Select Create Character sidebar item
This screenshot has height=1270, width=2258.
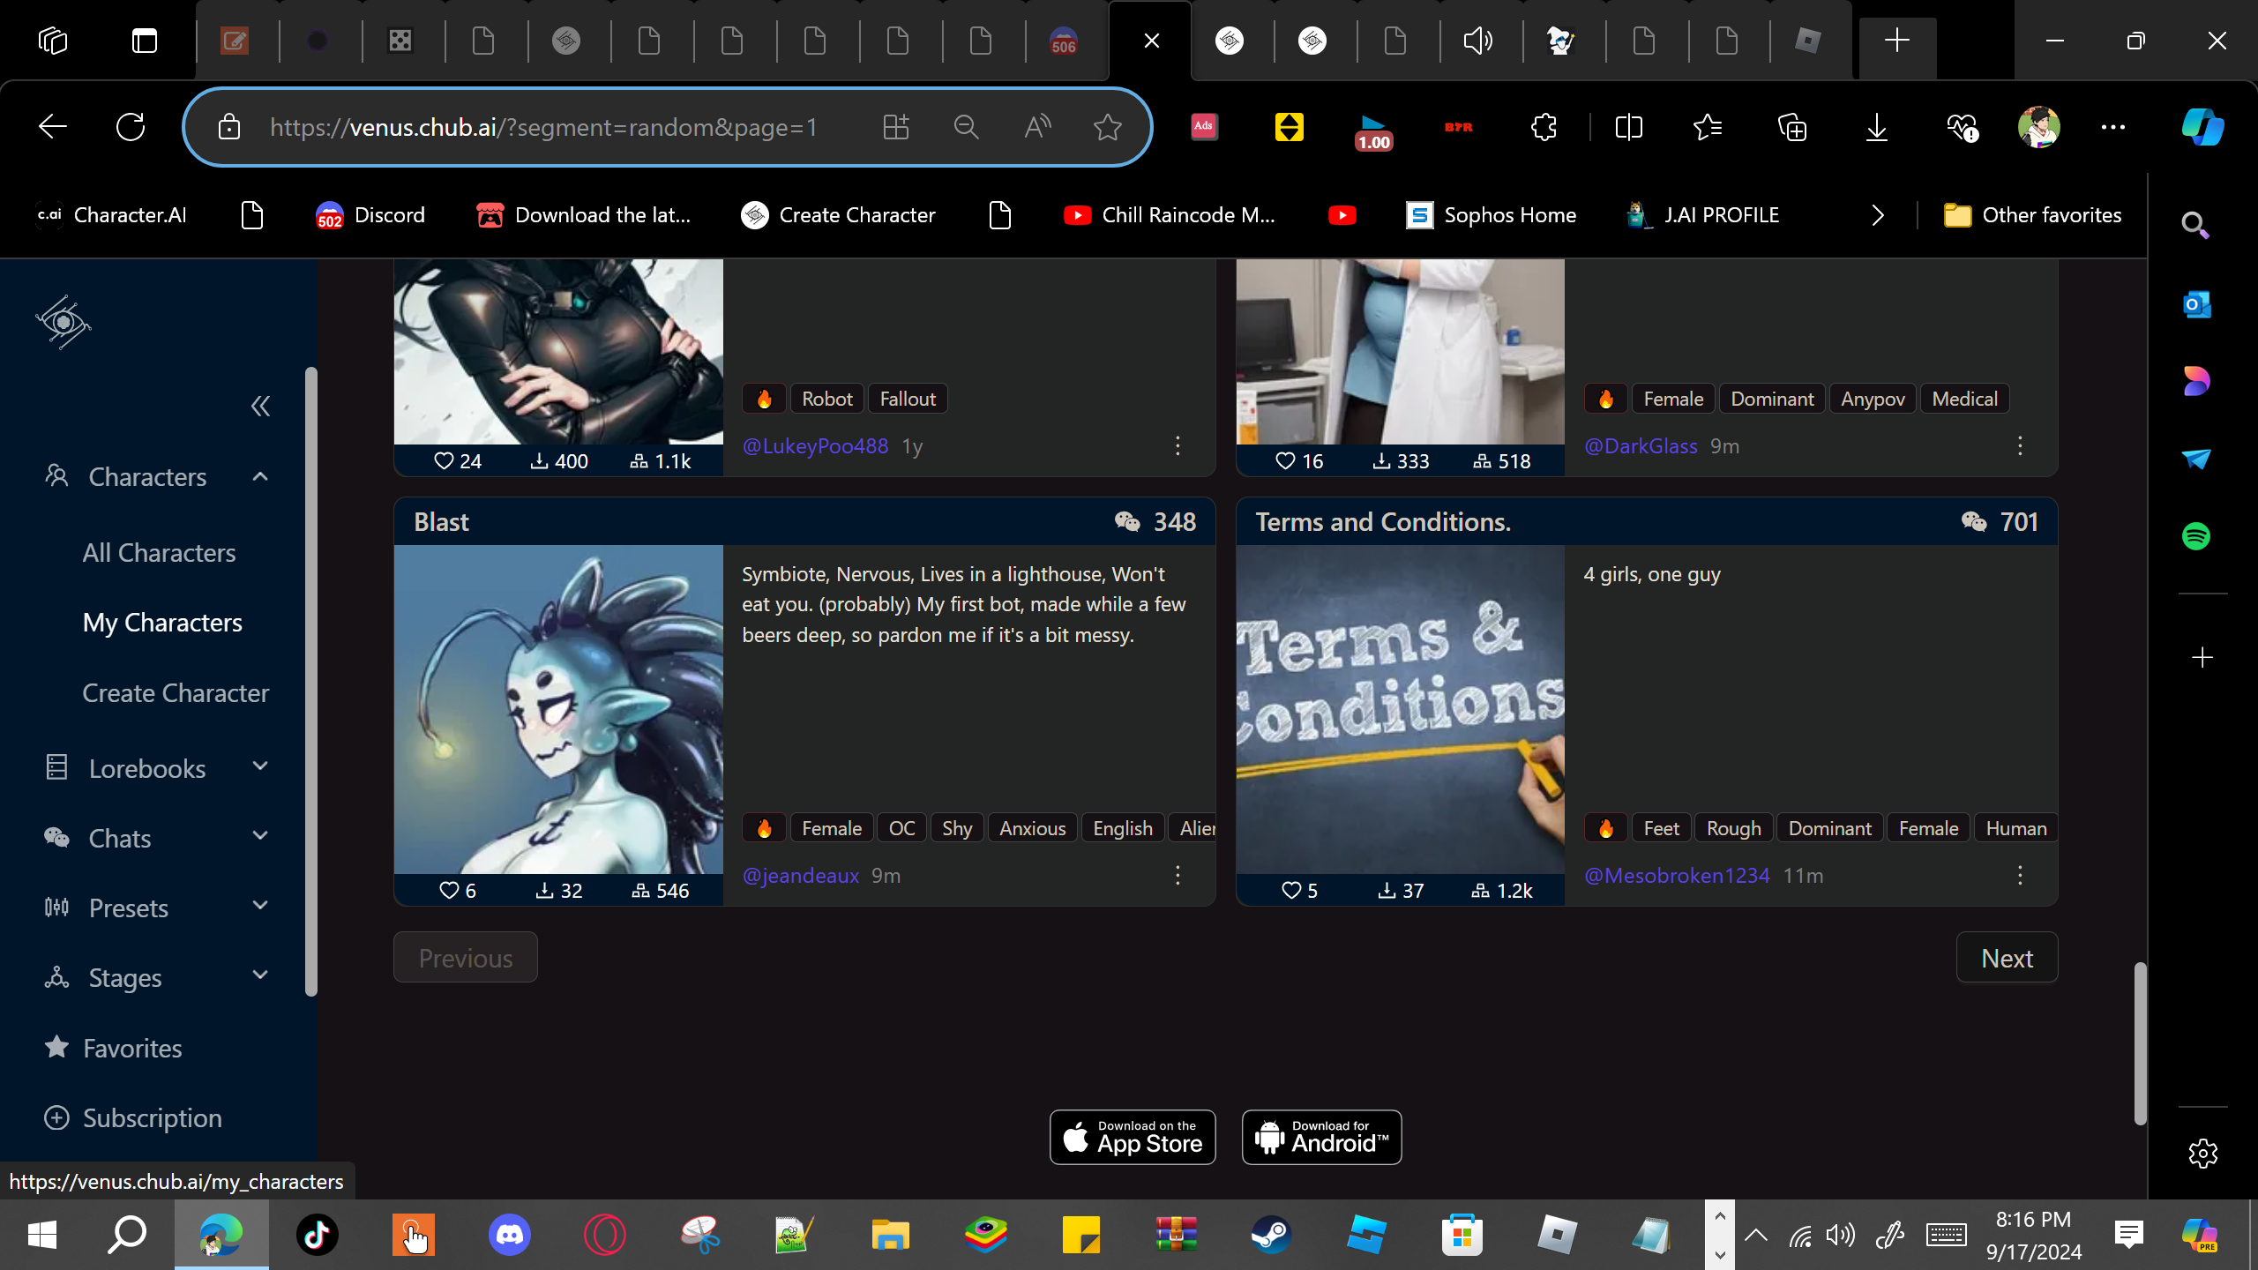coord(176,693)
